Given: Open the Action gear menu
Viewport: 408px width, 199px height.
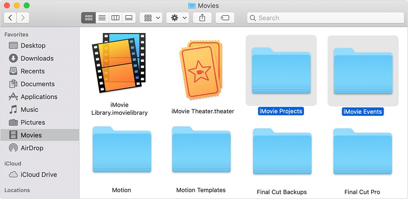Looking at the screenshot, I should pos(177,18).
